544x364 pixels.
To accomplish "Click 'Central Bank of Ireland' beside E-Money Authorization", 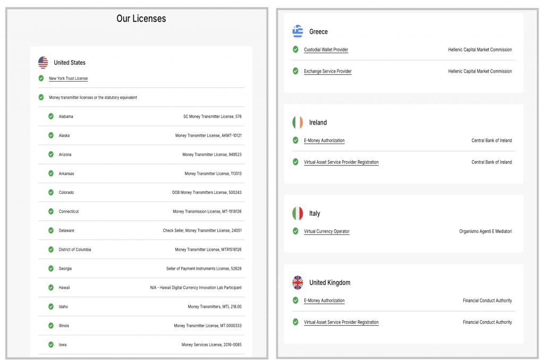I will coord(491,140).
